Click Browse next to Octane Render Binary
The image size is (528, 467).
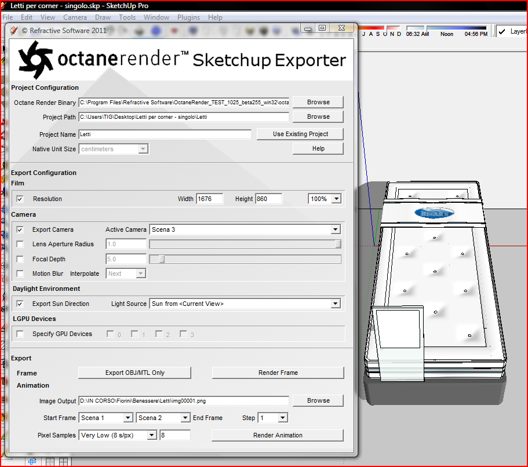[318, 102]
